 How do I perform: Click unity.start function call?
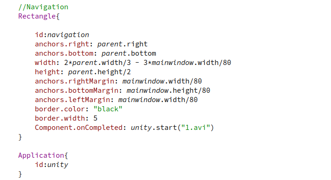154,128
